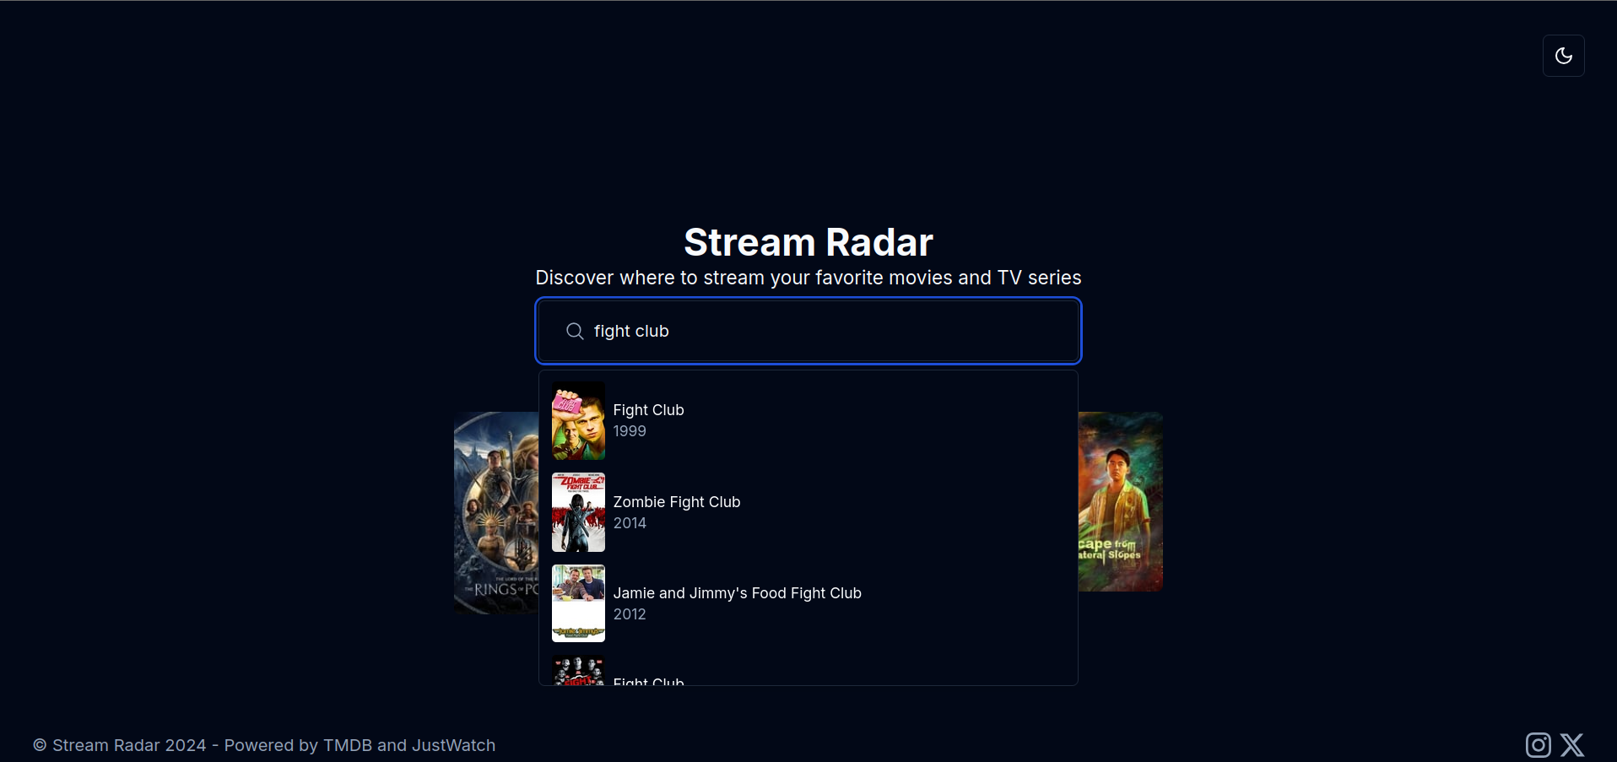Click the year 2012 text
1617x762 pixels.
(x=630, y=614)
